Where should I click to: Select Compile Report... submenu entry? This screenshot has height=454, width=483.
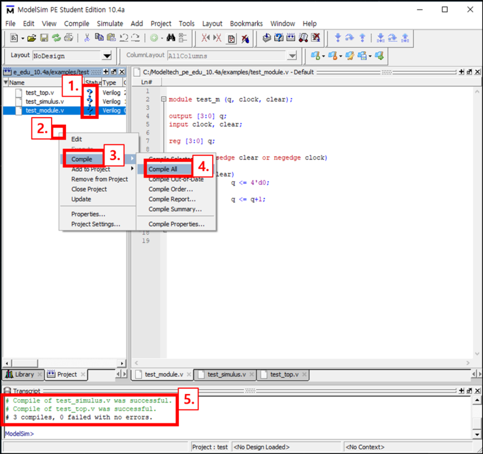coord(172,199)
